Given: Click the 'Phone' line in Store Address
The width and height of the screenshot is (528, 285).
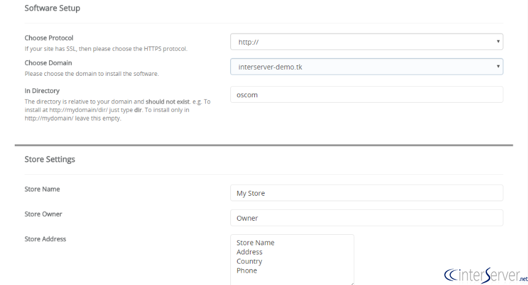Looking at the screenshot, I should point(246,270).
